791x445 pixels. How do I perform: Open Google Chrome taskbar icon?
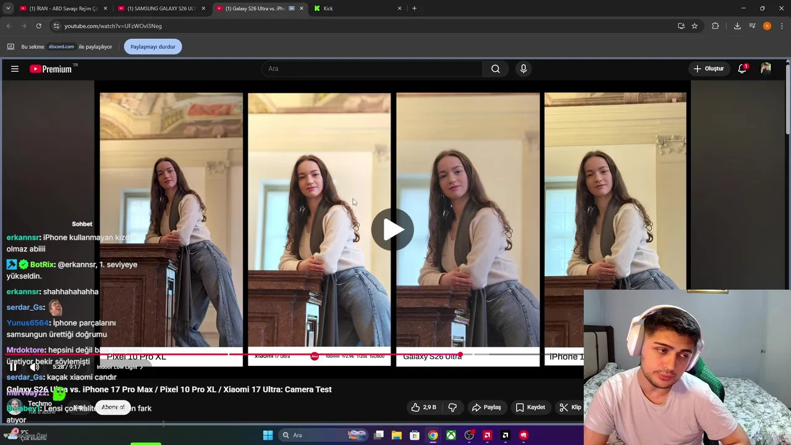tap(433, 435)
